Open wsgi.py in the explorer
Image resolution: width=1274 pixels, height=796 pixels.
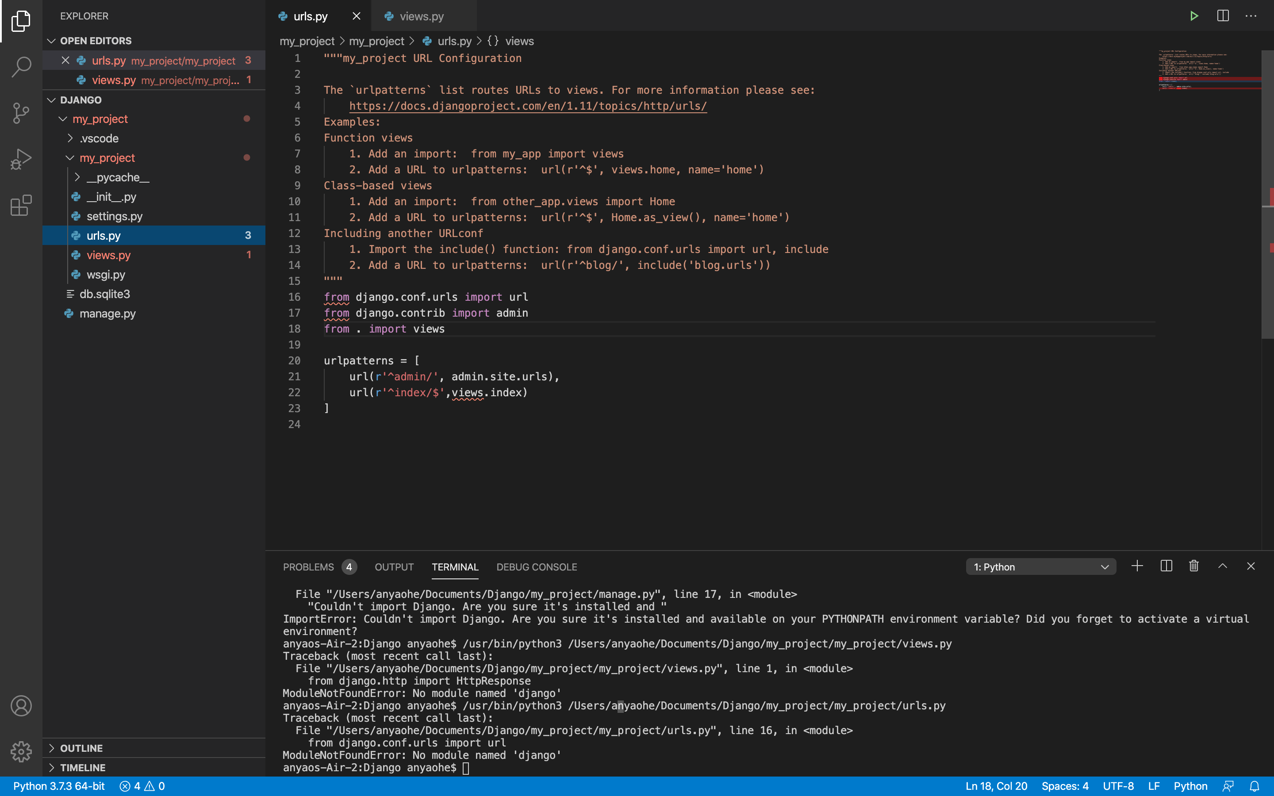[x=154, y=274]
